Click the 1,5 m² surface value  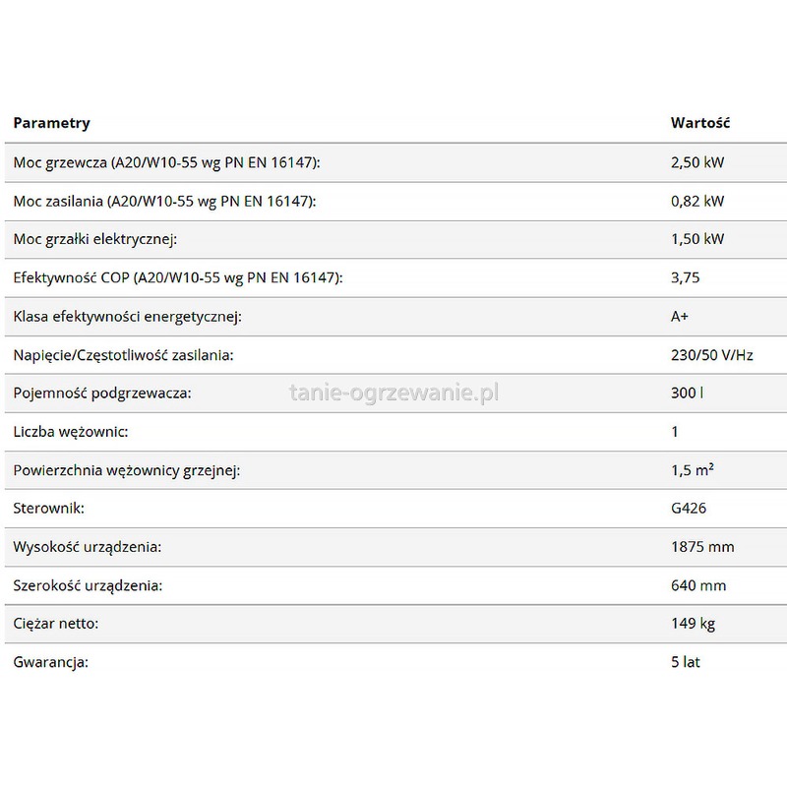pyautogui.click(x=692, y=469)
